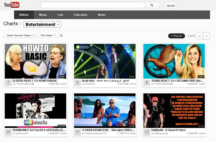Open TheFineBros channel under video 7
The image size is (216, 142).
[23, 84]
